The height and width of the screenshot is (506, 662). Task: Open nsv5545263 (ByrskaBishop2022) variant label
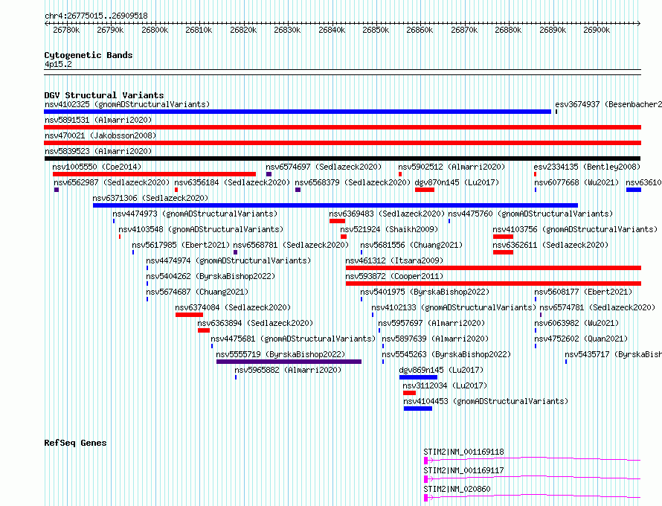coord(446,354)
